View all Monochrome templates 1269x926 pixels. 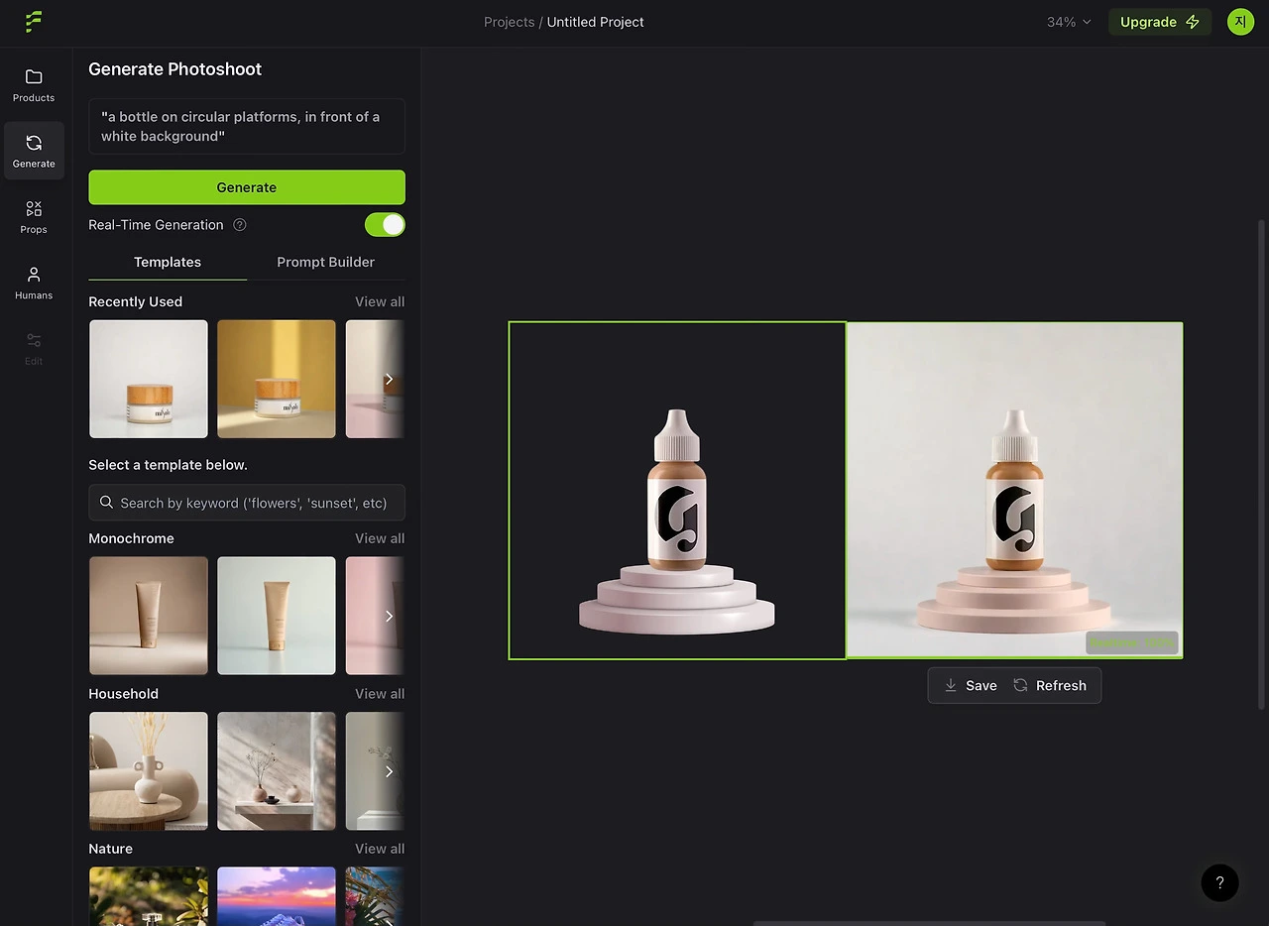[380, 538]
